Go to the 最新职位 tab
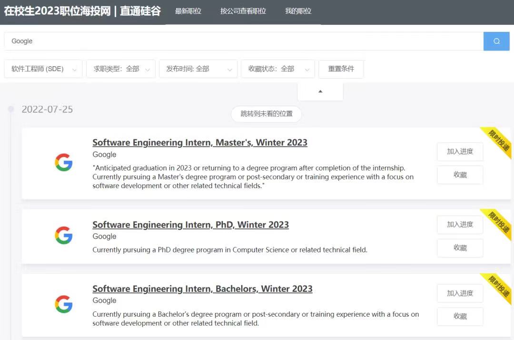Screen dimensions: 514x340 point(188,11)
